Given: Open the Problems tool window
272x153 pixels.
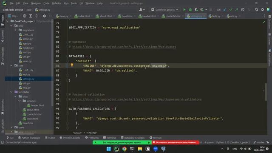Looking at the screenshot, I should tap(92, 138).
